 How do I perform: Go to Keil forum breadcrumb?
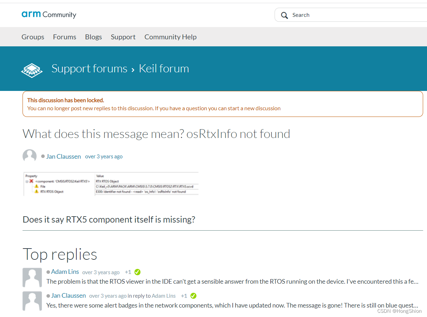click(164, 68)
